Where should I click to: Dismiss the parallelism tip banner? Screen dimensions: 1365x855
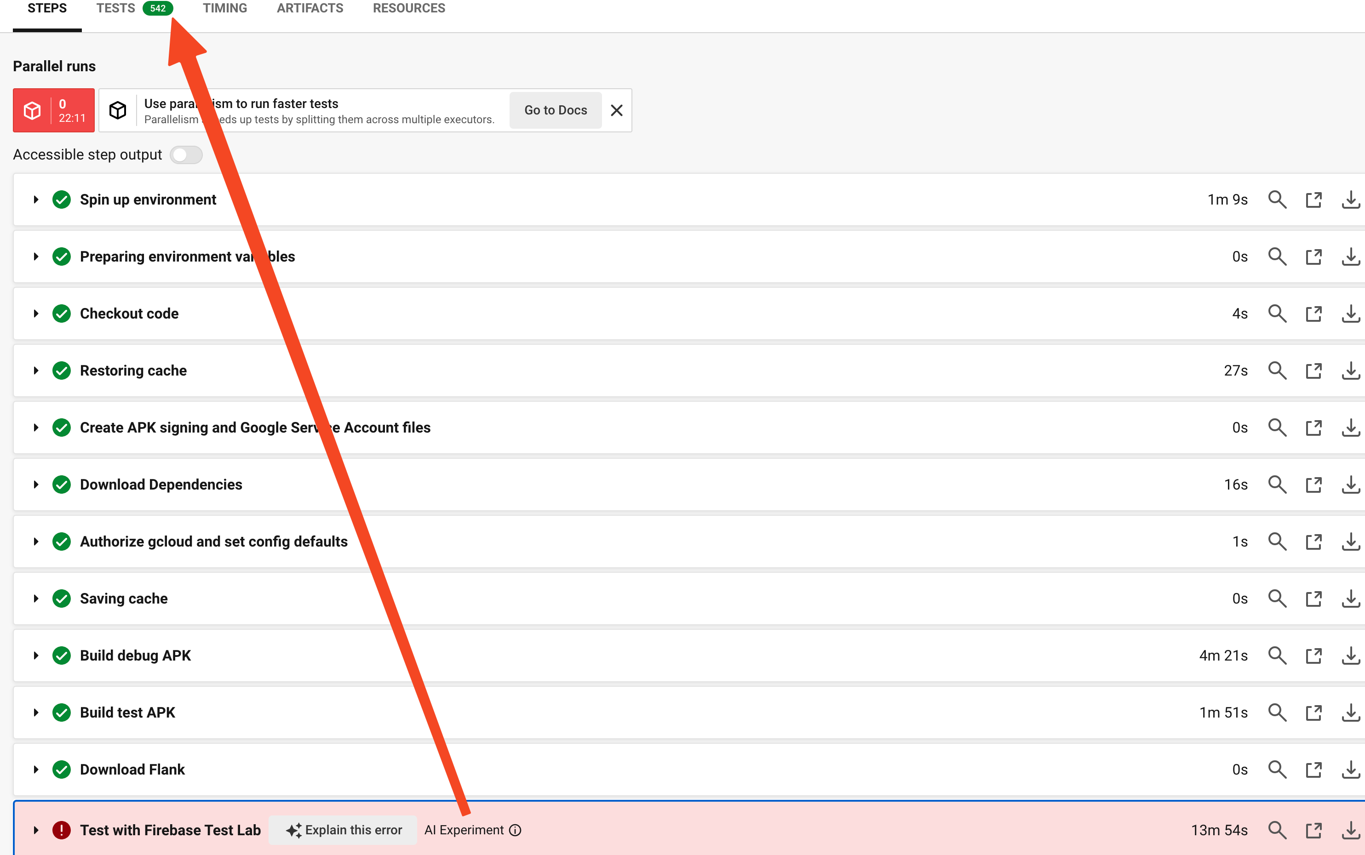(x=617, y=110)
